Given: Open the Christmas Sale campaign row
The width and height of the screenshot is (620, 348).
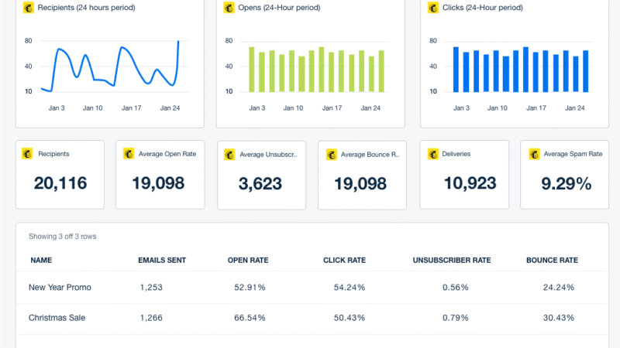Looking at the screenshot, I should click(x=58, y=318).
